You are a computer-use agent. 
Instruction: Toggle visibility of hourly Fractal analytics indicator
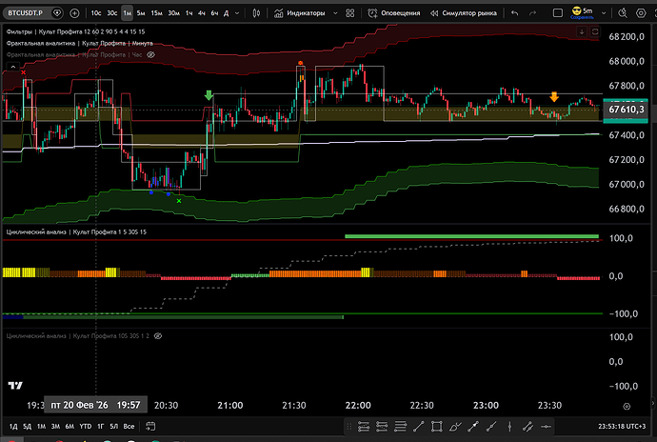coord(149,55)
